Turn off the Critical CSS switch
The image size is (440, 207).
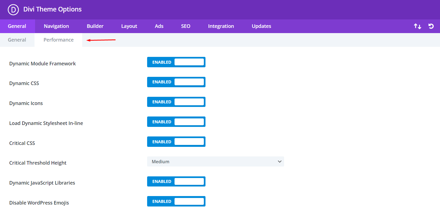click(x=176, y=142)
